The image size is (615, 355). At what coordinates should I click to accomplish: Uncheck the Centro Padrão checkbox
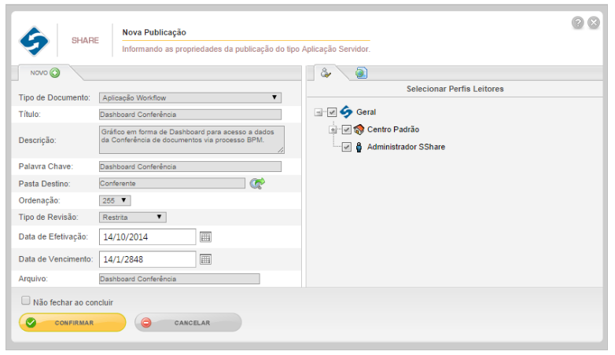click(347, 130)
